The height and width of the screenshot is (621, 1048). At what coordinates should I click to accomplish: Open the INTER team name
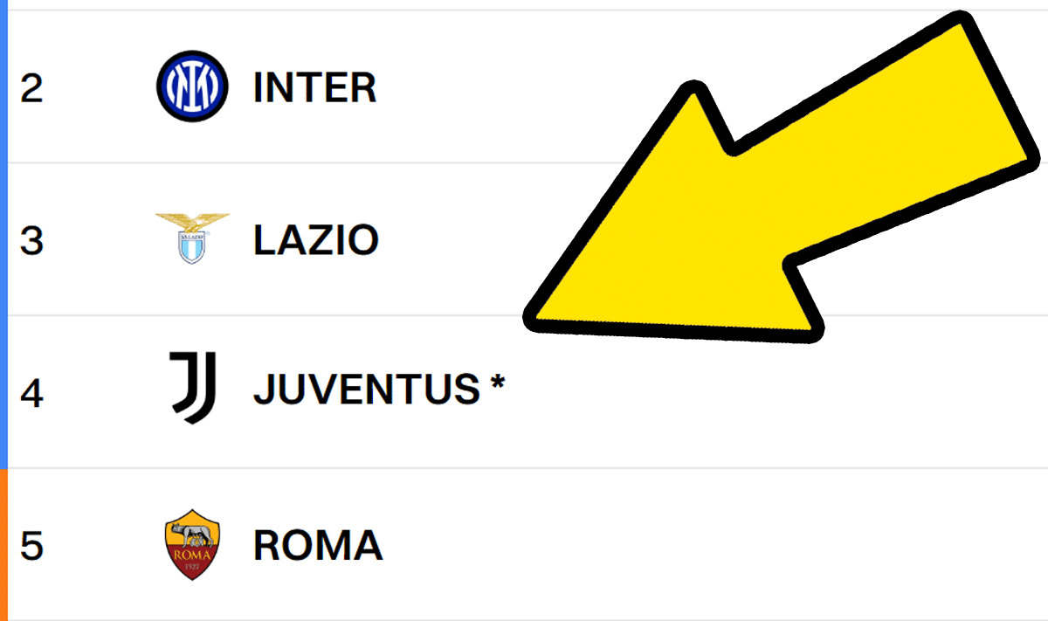[x=314, y=88]
